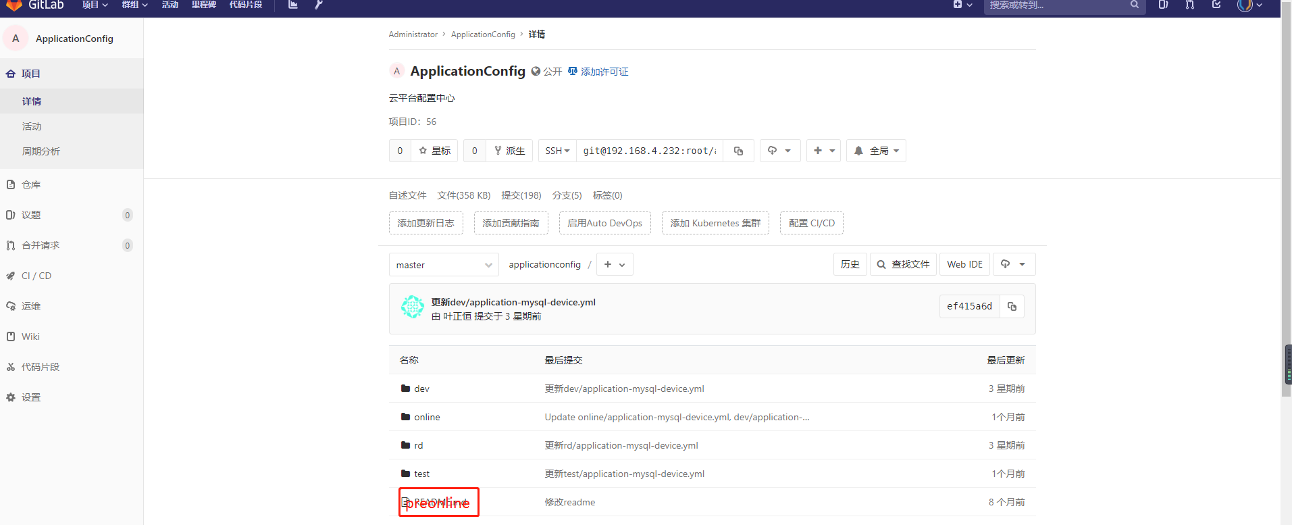Switch to the 提交(198) tab
The image size is (1292, 525).
tap(521, 195)
